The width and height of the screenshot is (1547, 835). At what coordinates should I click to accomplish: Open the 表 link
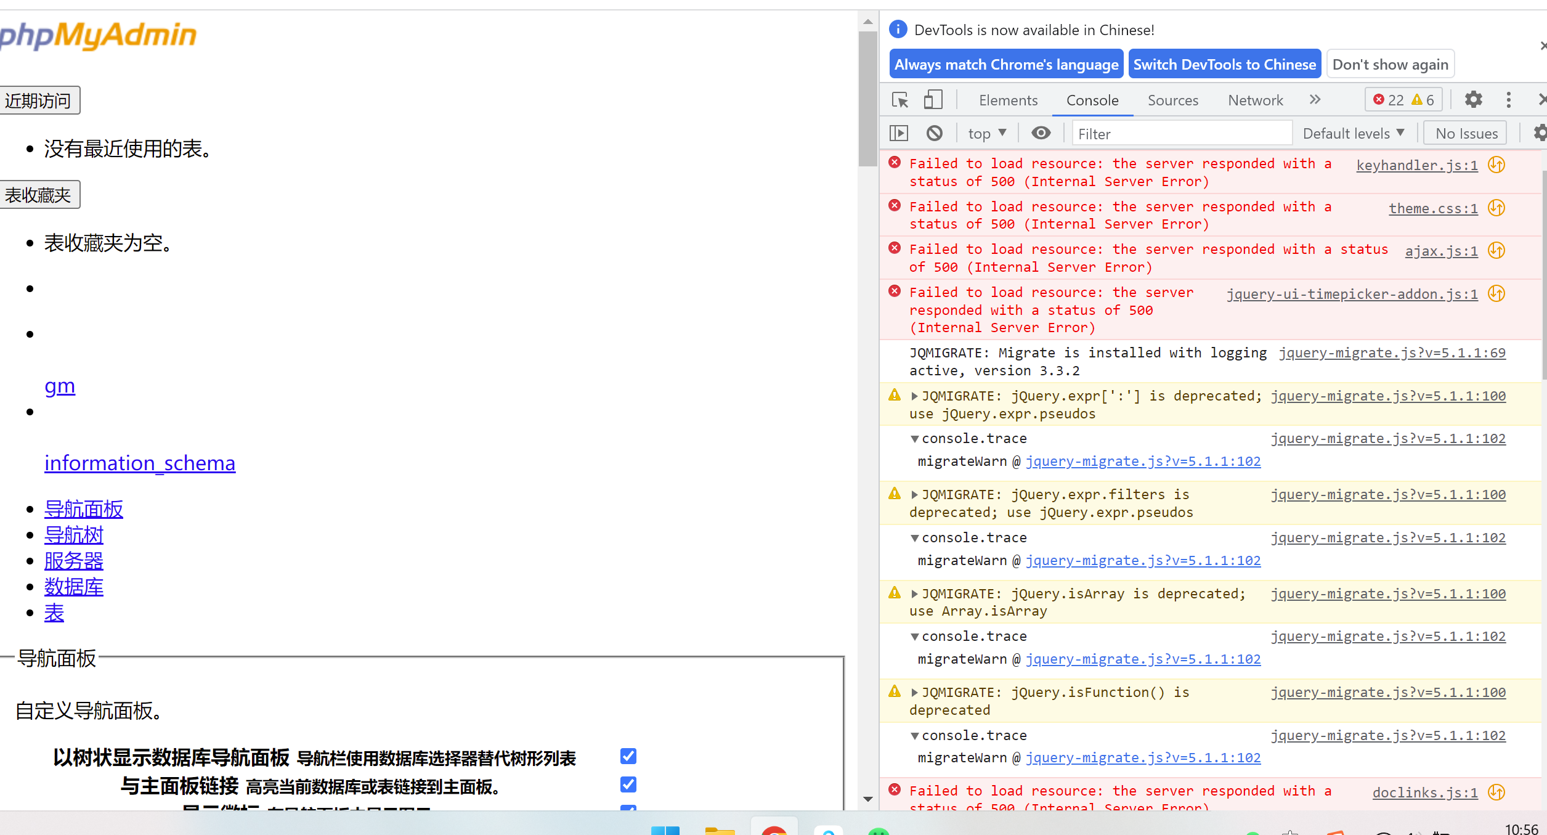[54, 613]
